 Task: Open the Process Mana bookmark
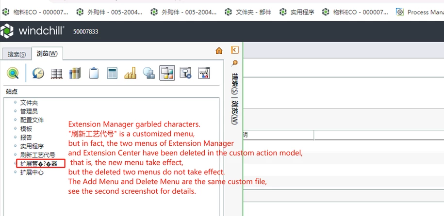pos(420,12)
